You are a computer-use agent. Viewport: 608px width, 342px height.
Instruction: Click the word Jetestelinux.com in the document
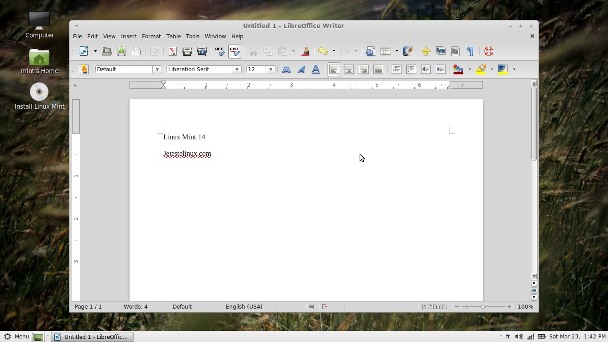point(187,154)
